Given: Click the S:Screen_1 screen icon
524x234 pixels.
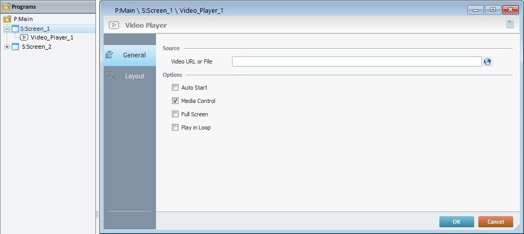Looking at the screenshot, I should coord(15,29).
